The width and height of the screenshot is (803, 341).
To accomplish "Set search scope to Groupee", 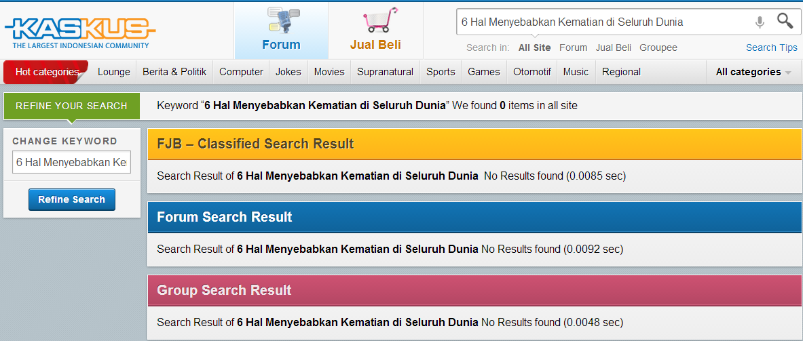I will tap(658, 47).
